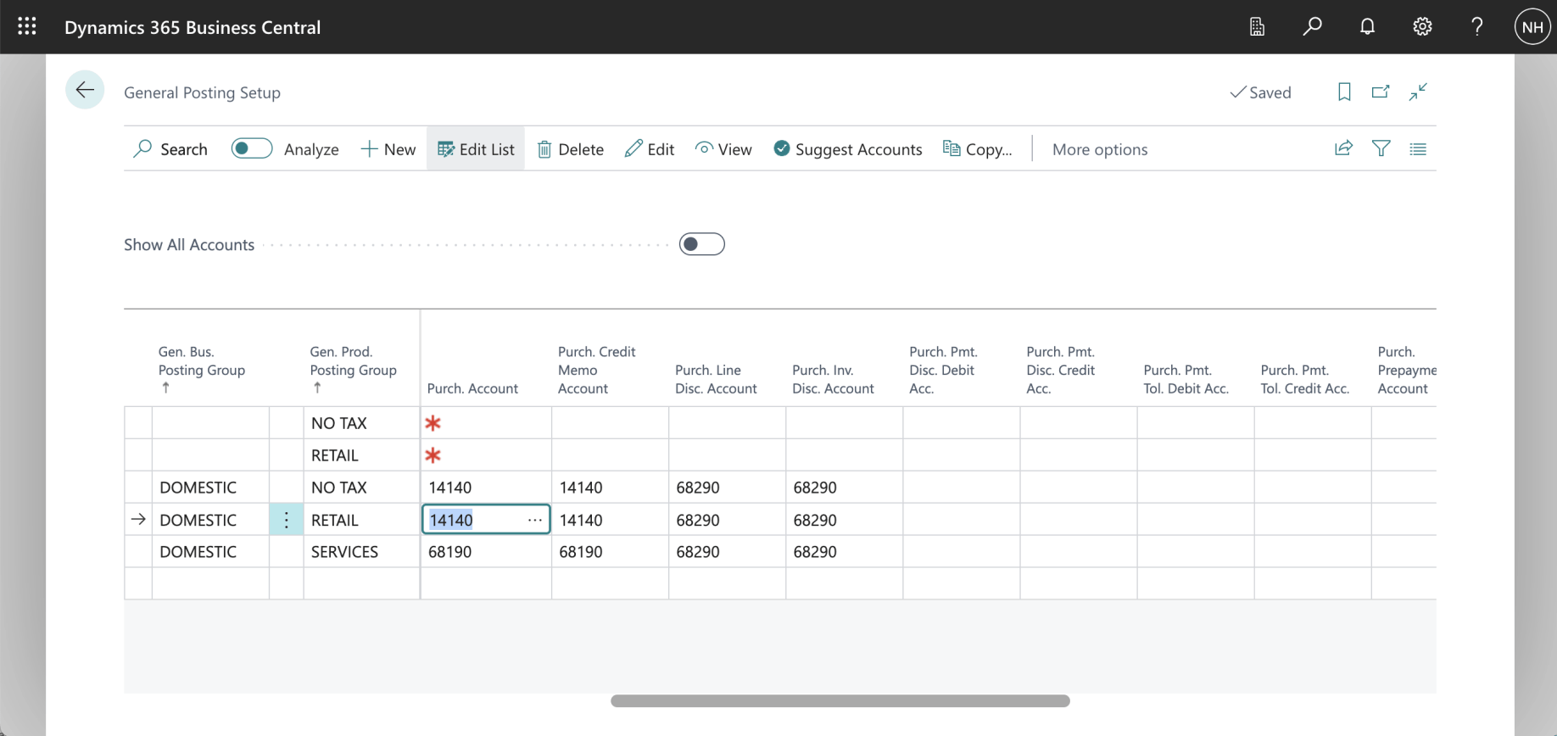The height and width of the screenshot is (736, 1557).
Task: Click the Delete button
Action: pos(570,149)
